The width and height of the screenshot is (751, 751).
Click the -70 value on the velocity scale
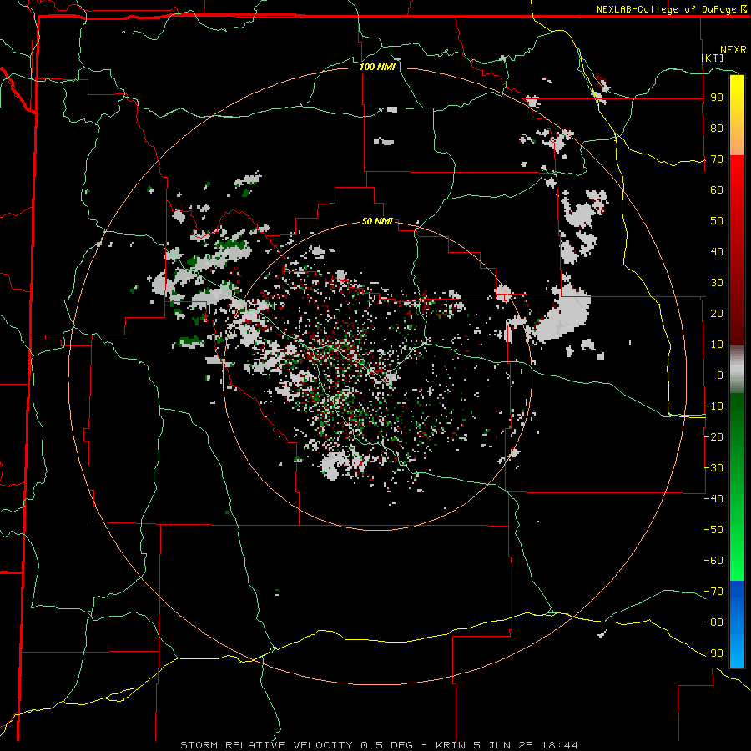coord(713,591)
